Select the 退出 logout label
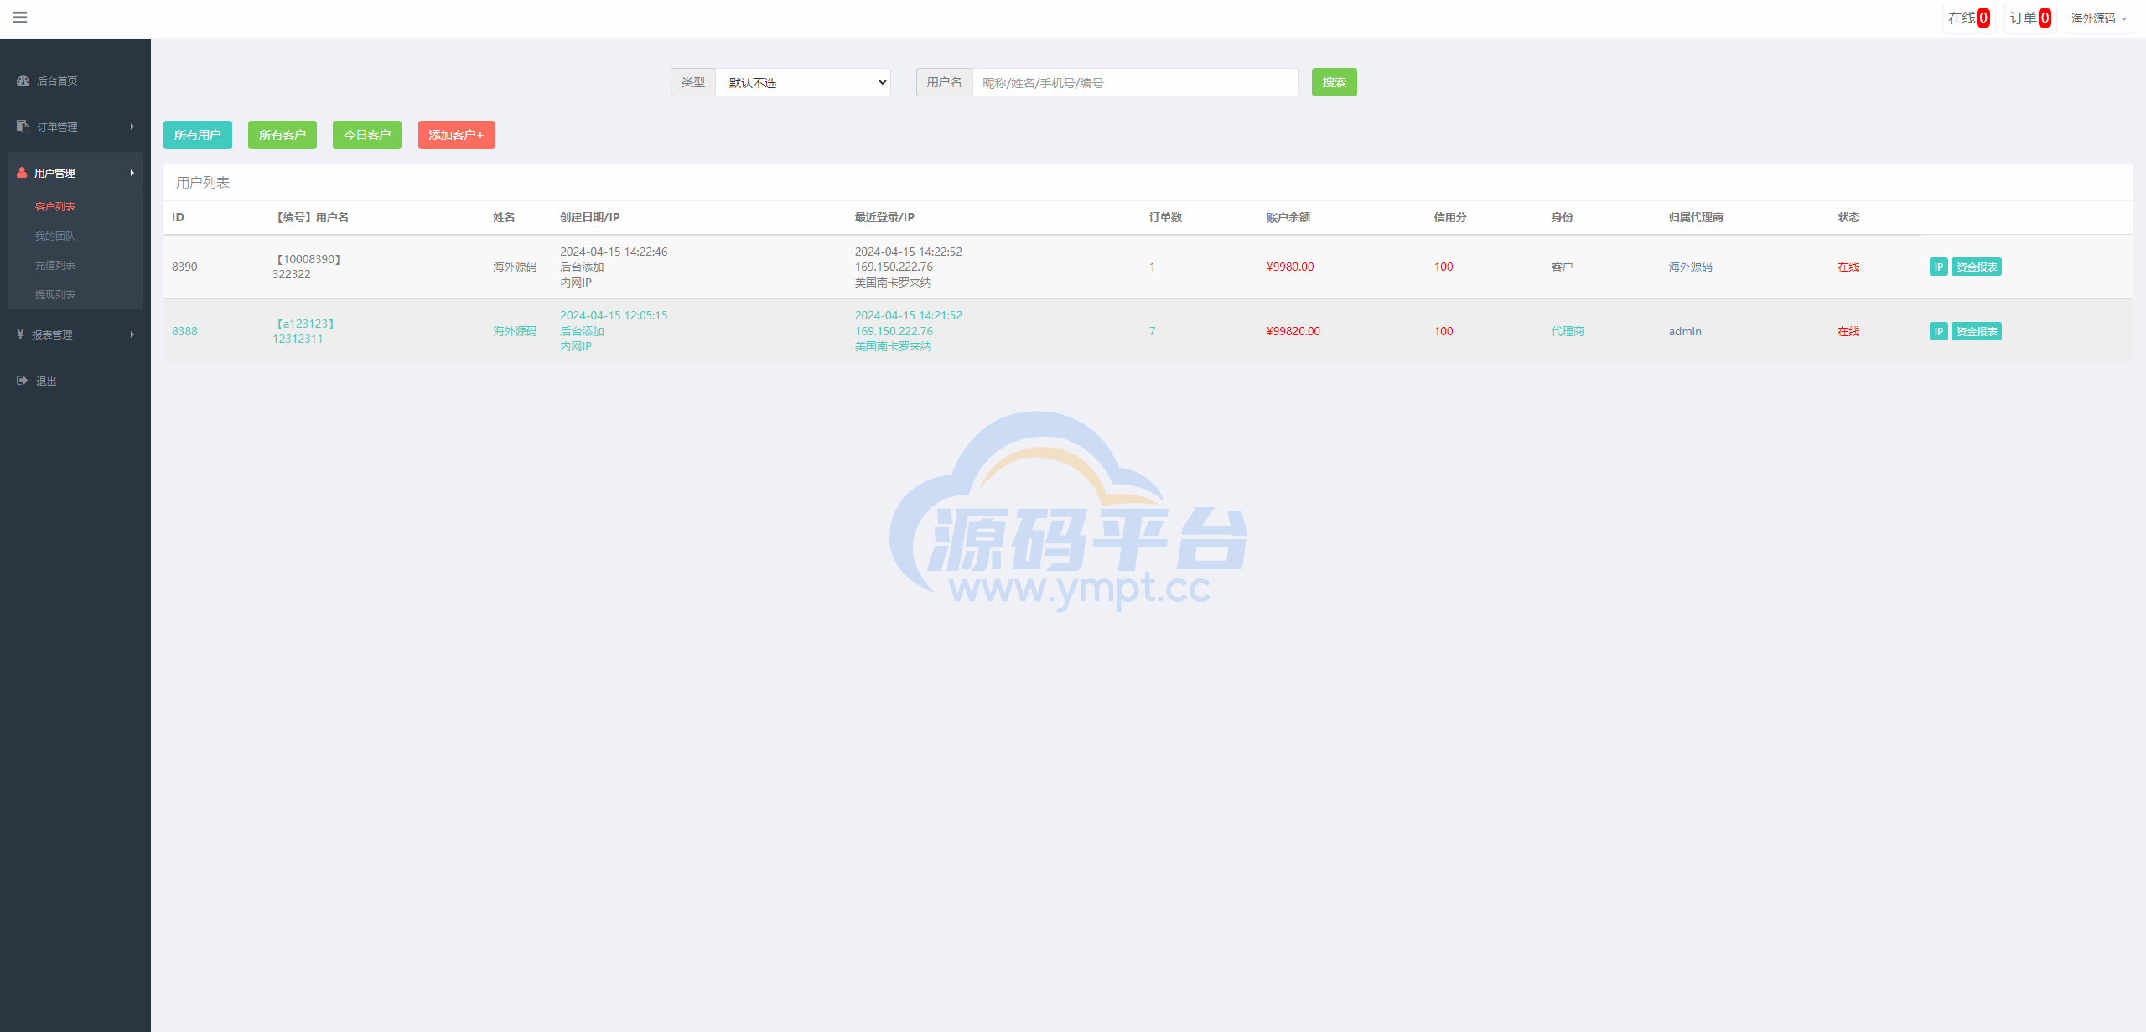 tap(46, 381)
